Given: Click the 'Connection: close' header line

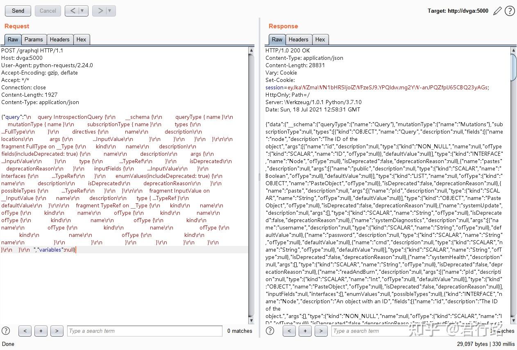Looking at the screenshot, I should (x=23, y=87).
